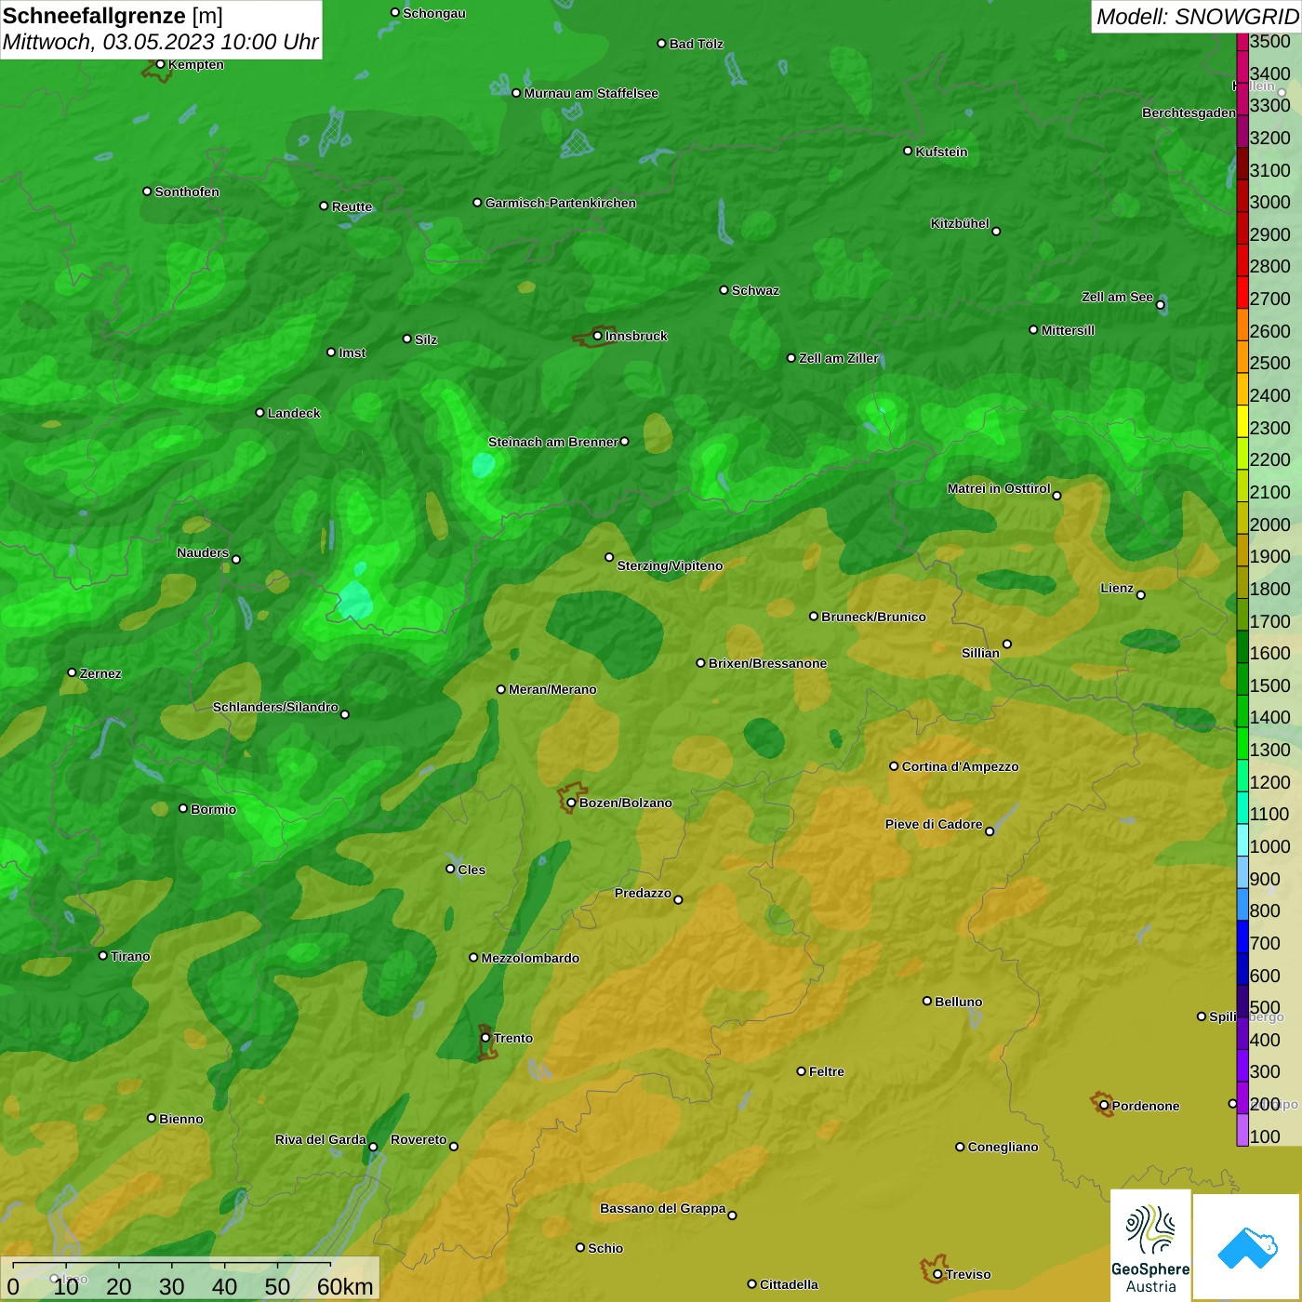
Task: Click the Treviso city marker
Action: [x=937, y=1274]
